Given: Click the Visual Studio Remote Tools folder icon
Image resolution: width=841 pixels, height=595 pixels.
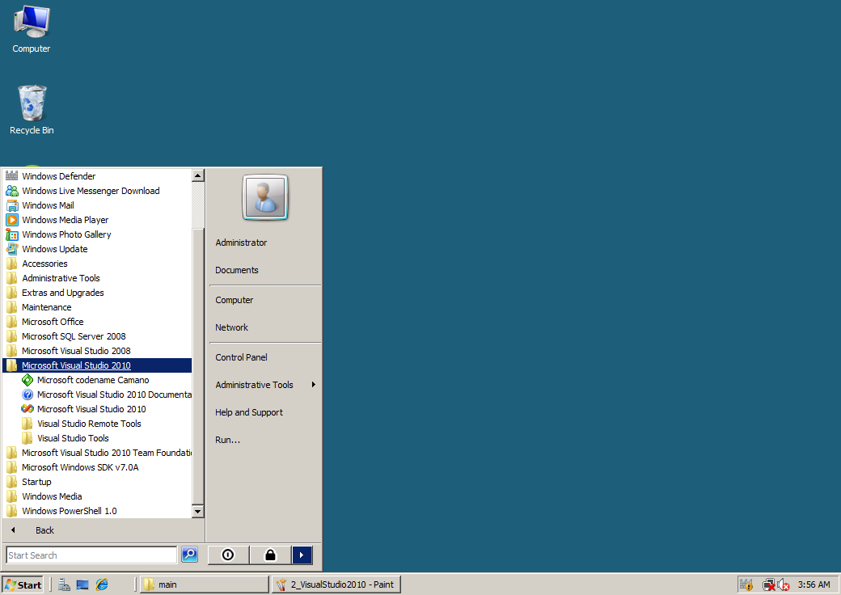Looking at the screenshot, I should point(27,424).
